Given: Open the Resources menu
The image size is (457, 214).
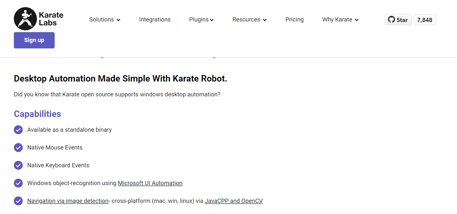Looking at the screenshot, I should [x=249, y=19].
